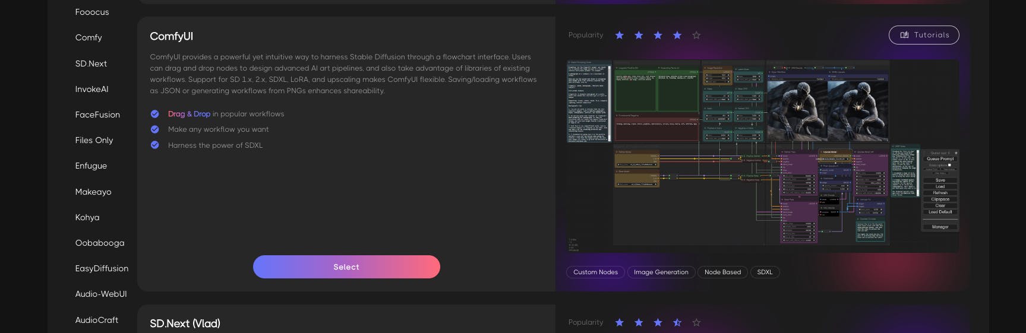The height and width of the screenshot is (333, 1026).
Task: Click the Image Generation tag
Action: point(661,272)
